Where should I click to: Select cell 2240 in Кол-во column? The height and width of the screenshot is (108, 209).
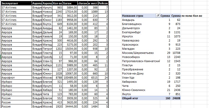tap(57, 12)
